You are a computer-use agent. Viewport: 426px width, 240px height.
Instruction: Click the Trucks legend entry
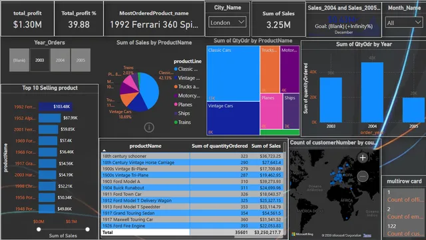tap(186, 87)
